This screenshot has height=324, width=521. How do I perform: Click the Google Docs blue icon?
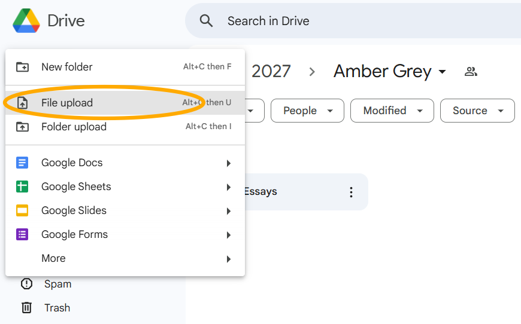coord(22,163)
